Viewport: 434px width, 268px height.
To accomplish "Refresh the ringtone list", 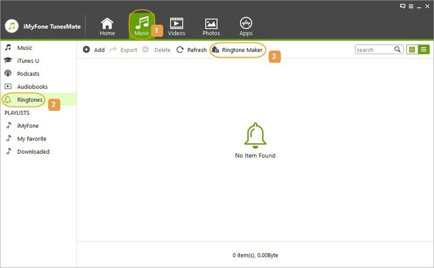I will [x=192, y=50].
